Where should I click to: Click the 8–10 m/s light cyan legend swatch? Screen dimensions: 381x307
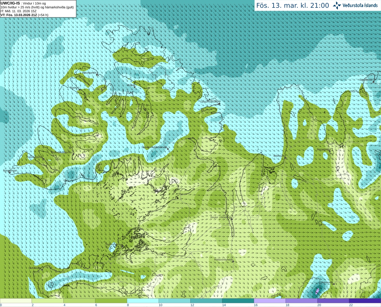tap(143, 301)
